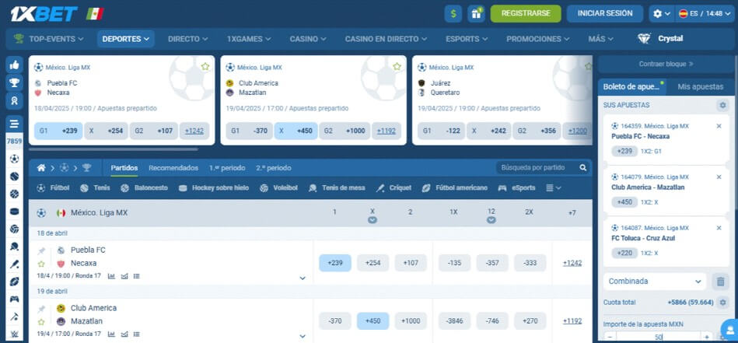Expand the Deportes menu
Screen dimensions: 738x343
(126, 39)
